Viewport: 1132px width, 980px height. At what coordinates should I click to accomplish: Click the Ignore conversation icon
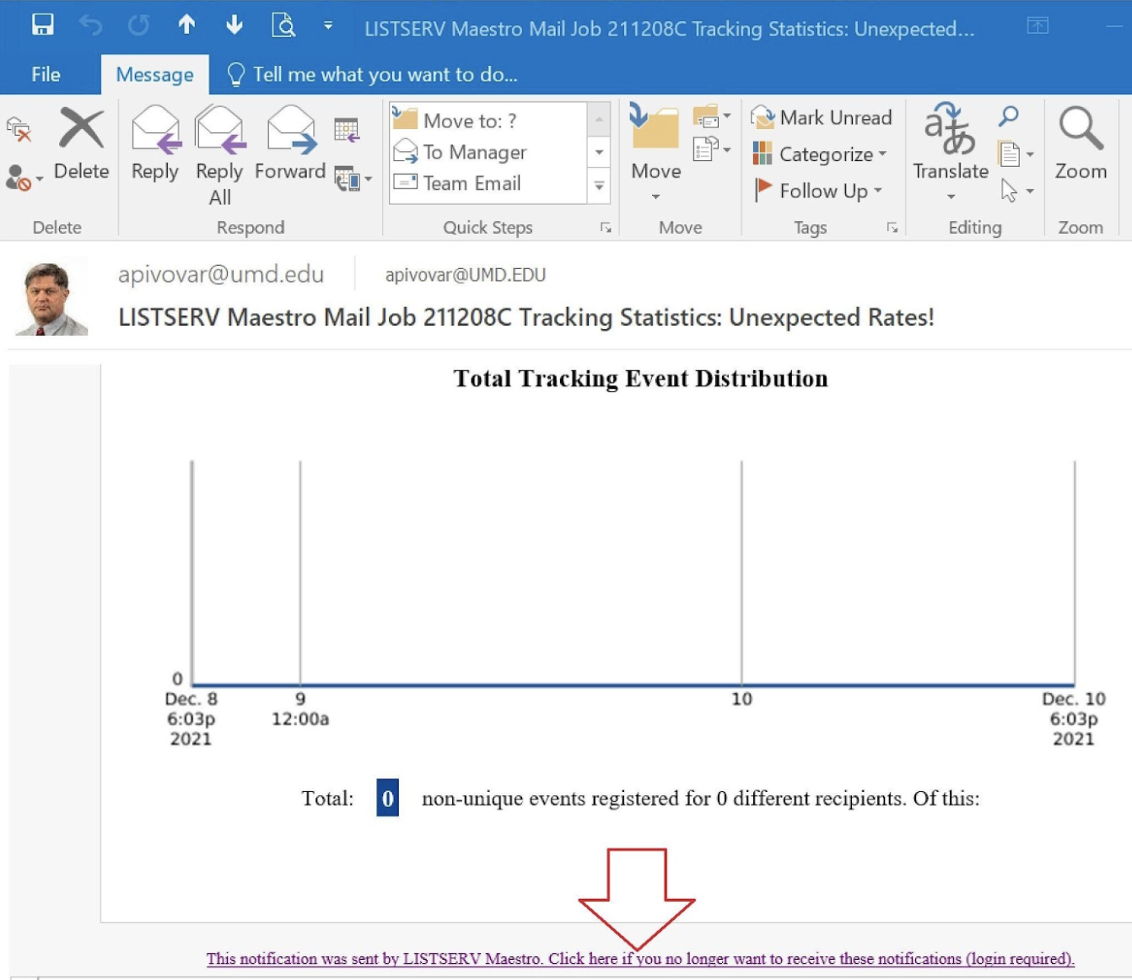19,129
